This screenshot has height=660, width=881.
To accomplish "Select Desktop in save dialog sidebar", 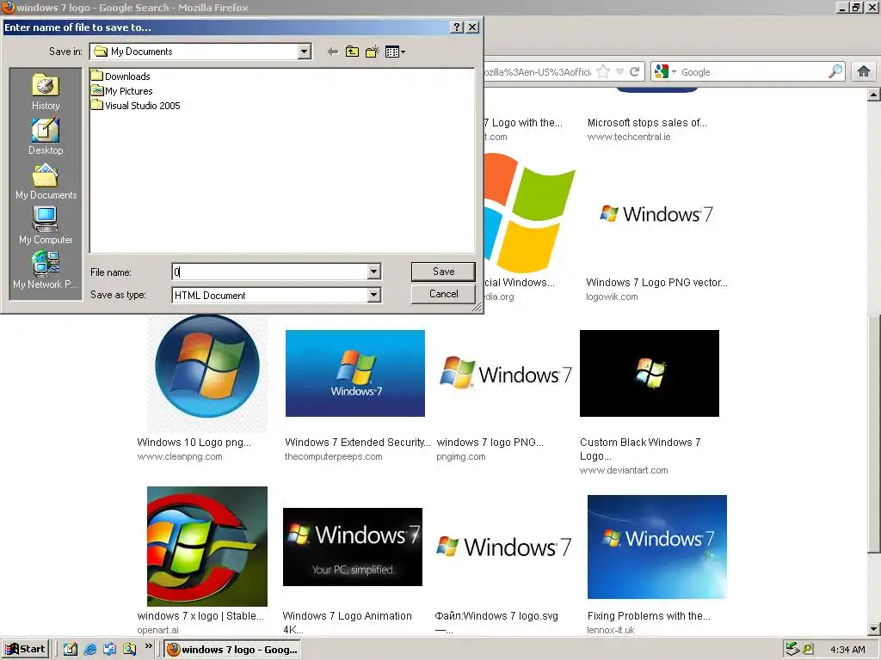I will [46, 137].
